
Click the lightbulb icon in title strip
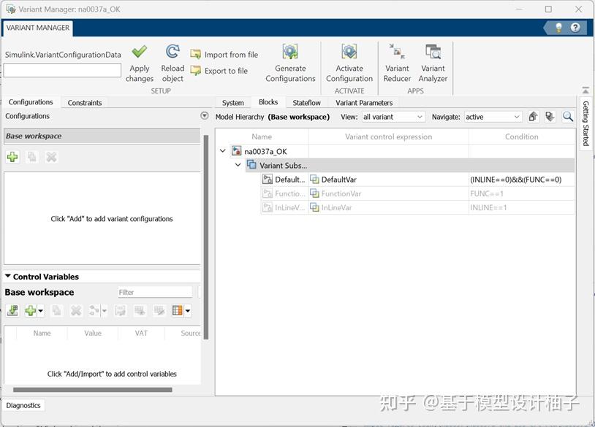point(558,28)
